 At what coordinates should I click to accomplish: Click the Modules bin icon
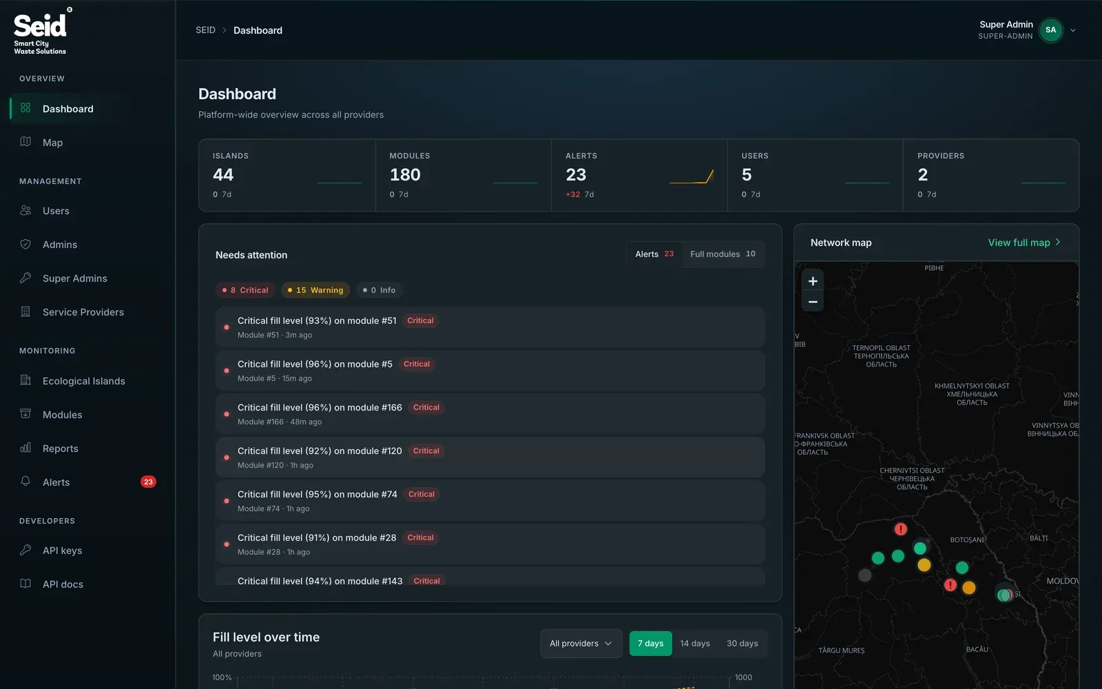tap(25, 414)
